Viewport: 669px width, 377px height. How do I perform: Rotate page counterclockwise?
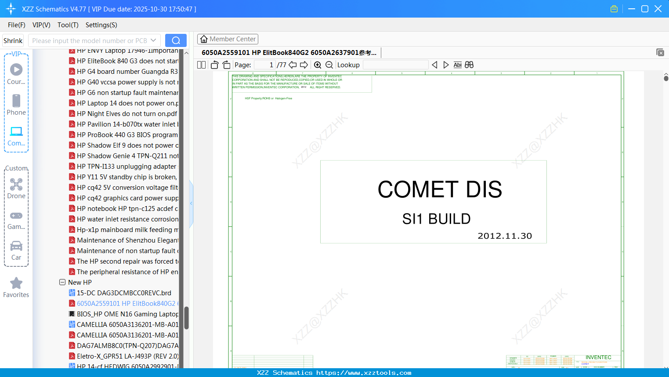[214, 65]
